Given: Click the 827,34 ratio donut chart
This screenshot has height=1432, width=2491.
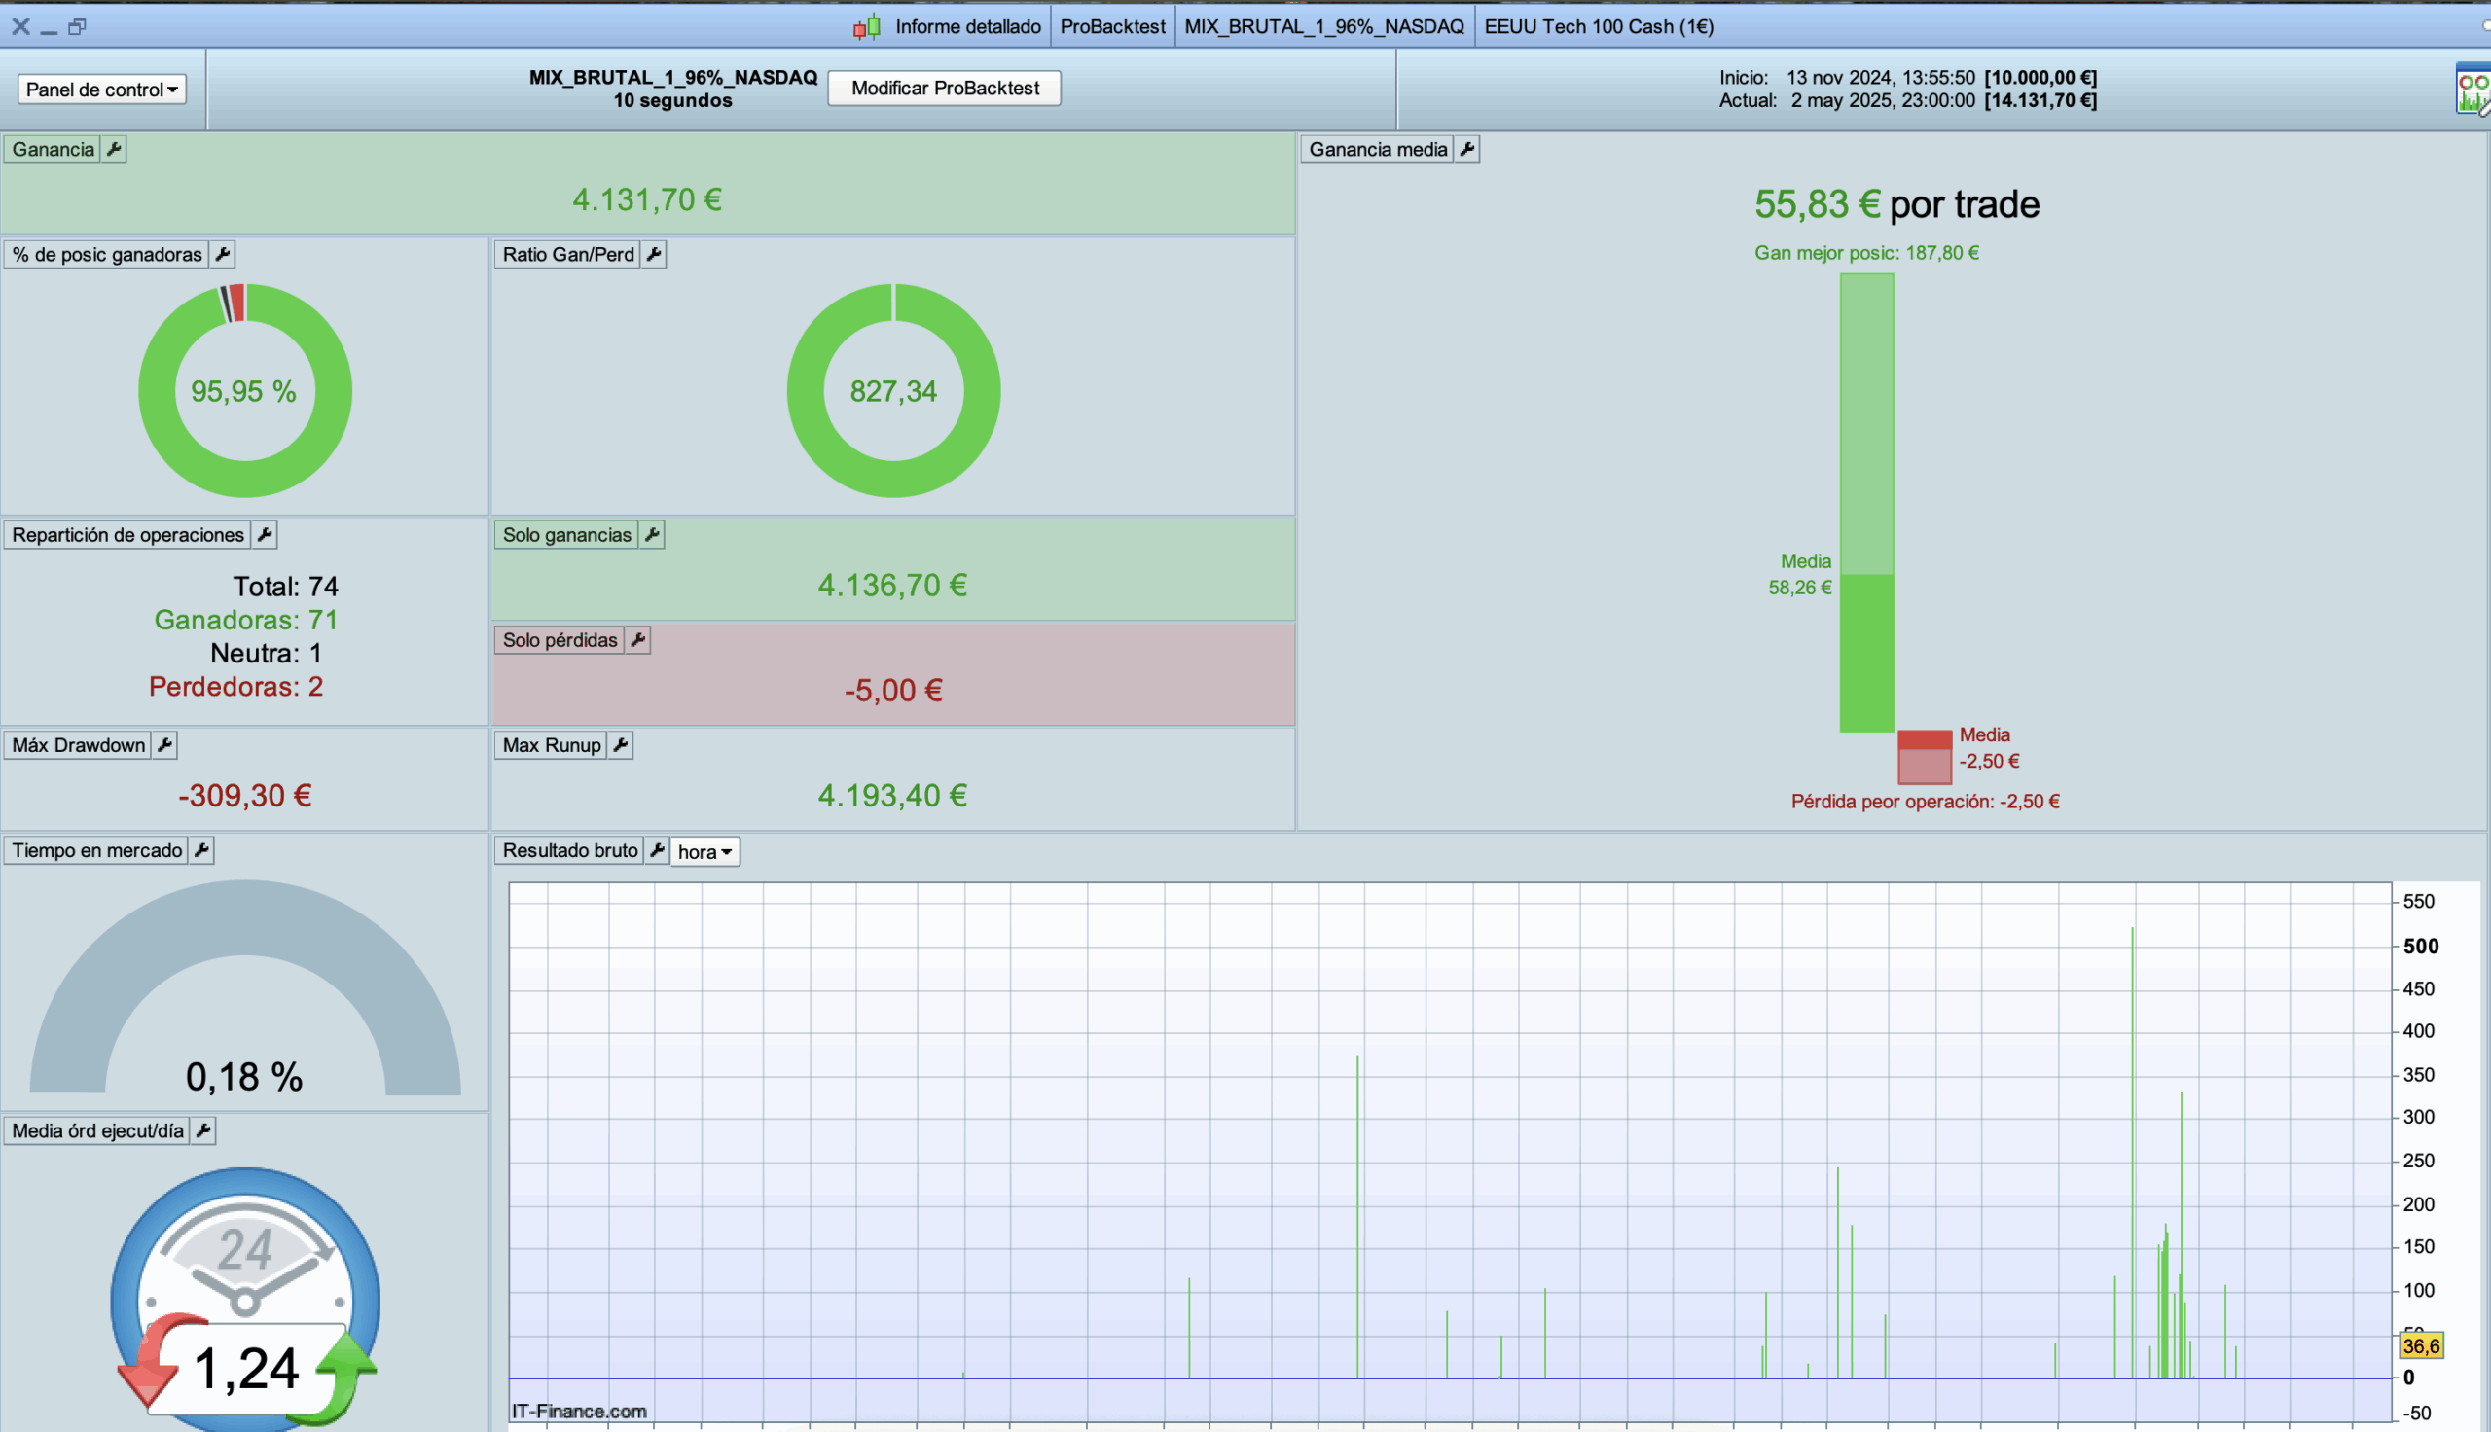Looking at the screenshot, I should click(893, 390).
